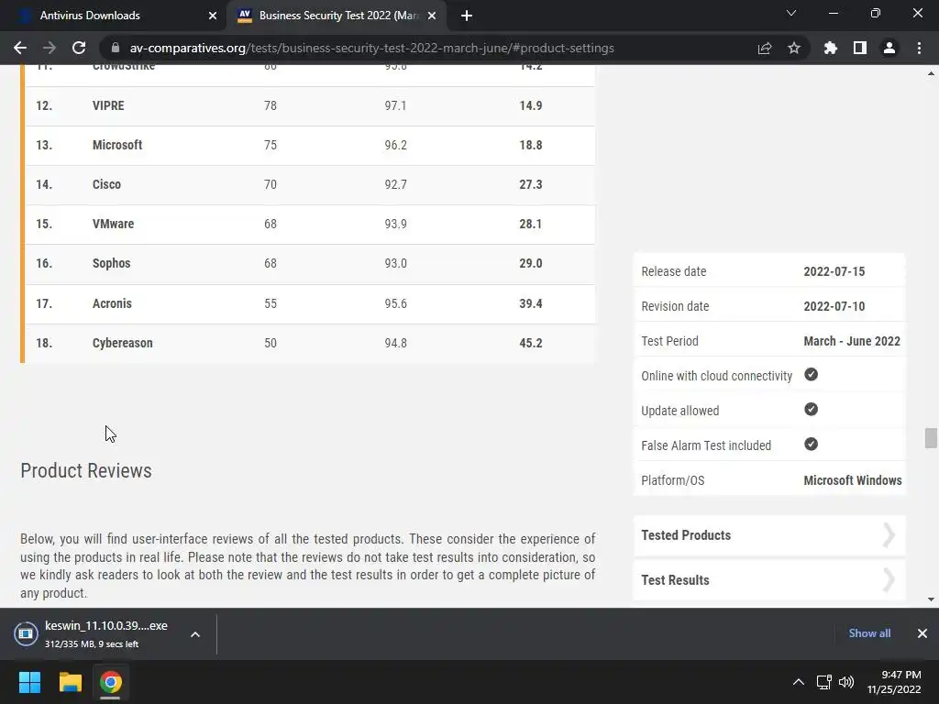
Task: Reload the current page
Action: point(79,48)
